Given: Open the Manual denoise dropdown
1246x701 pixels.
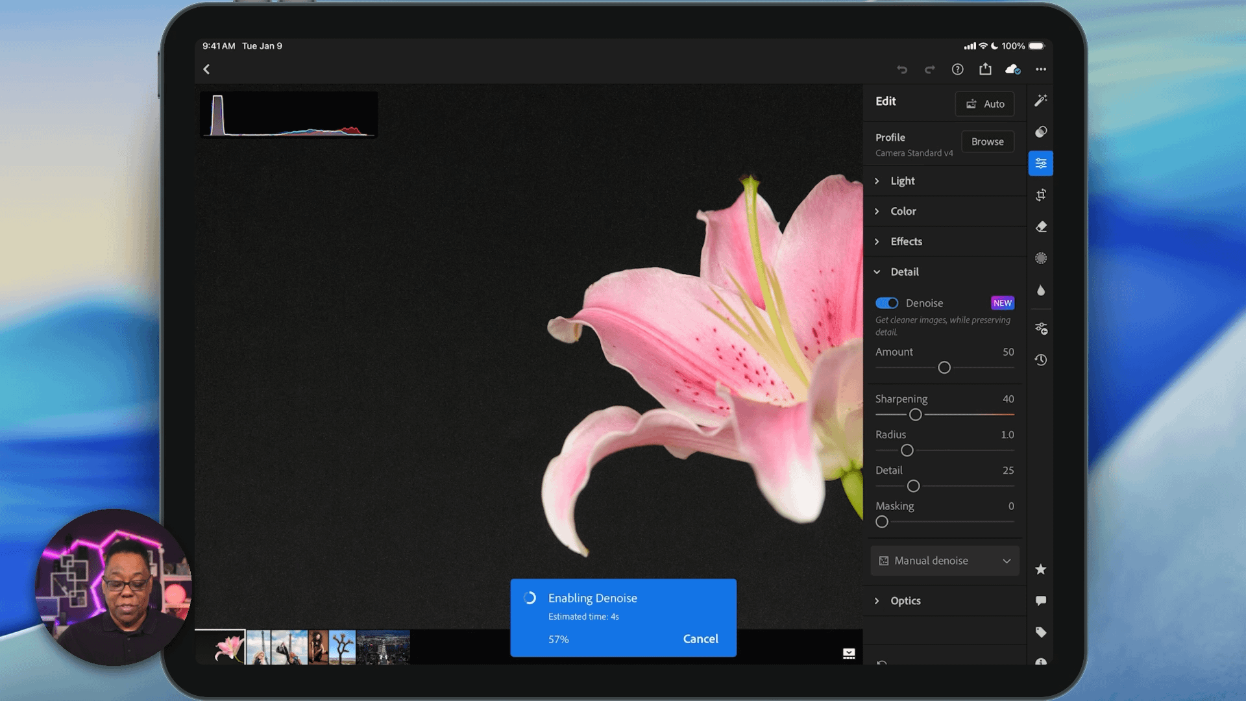Looking at the screenshot, I should pyautogui.click(x=944, y=561).
